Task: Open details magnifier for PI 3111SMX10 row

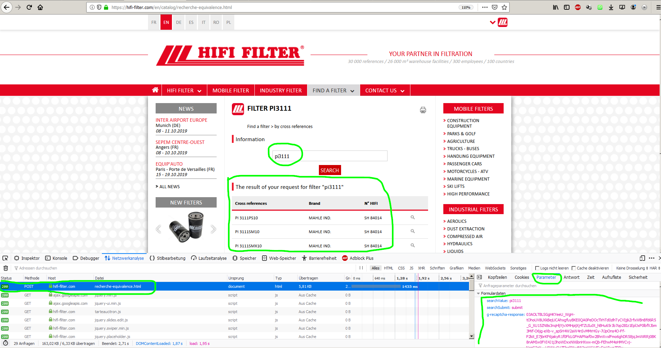Action: (412, 245)
